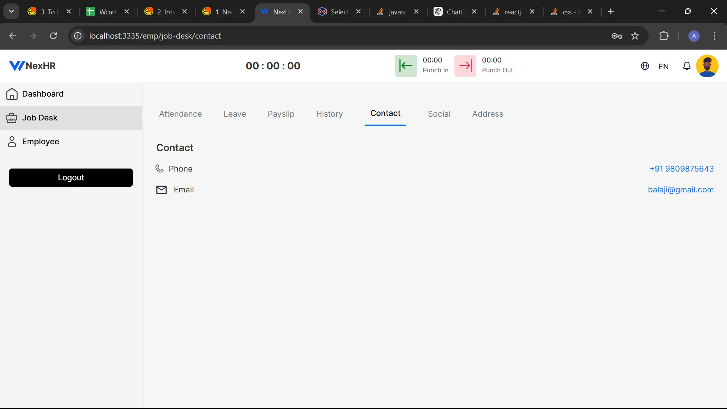The height and width of the screenshot is (409, 727).
Task: Open the user avatar profile picture
Action: [x=707, y=66]
